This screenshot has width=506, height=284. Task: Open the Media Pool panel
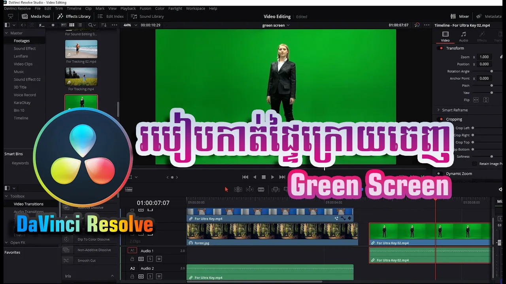[36, 16]
